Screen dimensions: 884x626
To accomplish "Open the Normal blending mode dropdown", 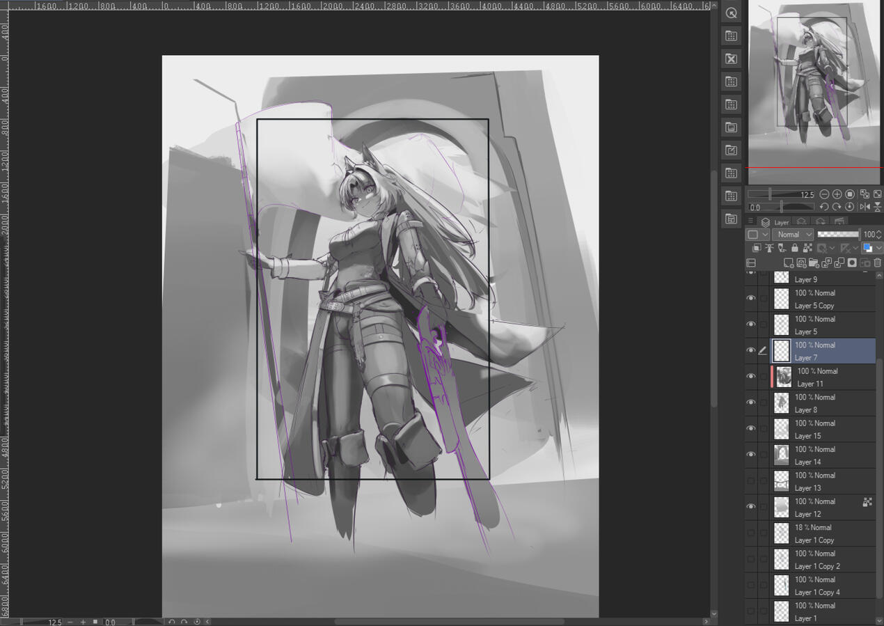I will point(793,235).
